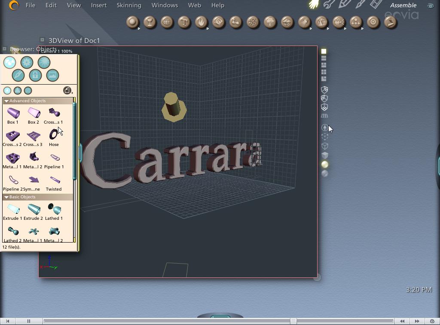The width and height of the screenshot is (440, 325).
Task: Open the Shaders browser gear icon
Action: pos(27,63)
